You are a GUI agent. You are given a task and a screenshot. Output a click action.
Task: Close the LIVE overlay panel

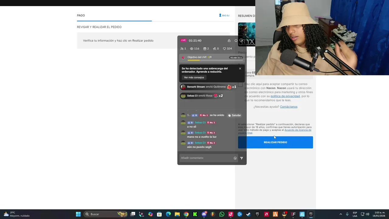point(242,40)
